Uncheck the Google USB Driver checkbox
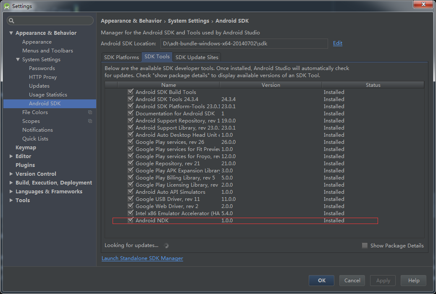Viewport: 436px width, 294px height. pyautogui.click(x=130, y=199)
